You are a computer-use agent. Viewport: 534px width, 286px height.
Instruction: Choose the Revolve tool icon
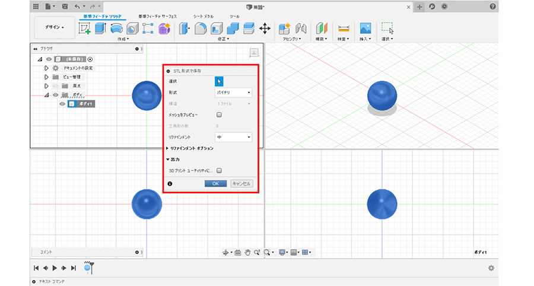(116, 28)
